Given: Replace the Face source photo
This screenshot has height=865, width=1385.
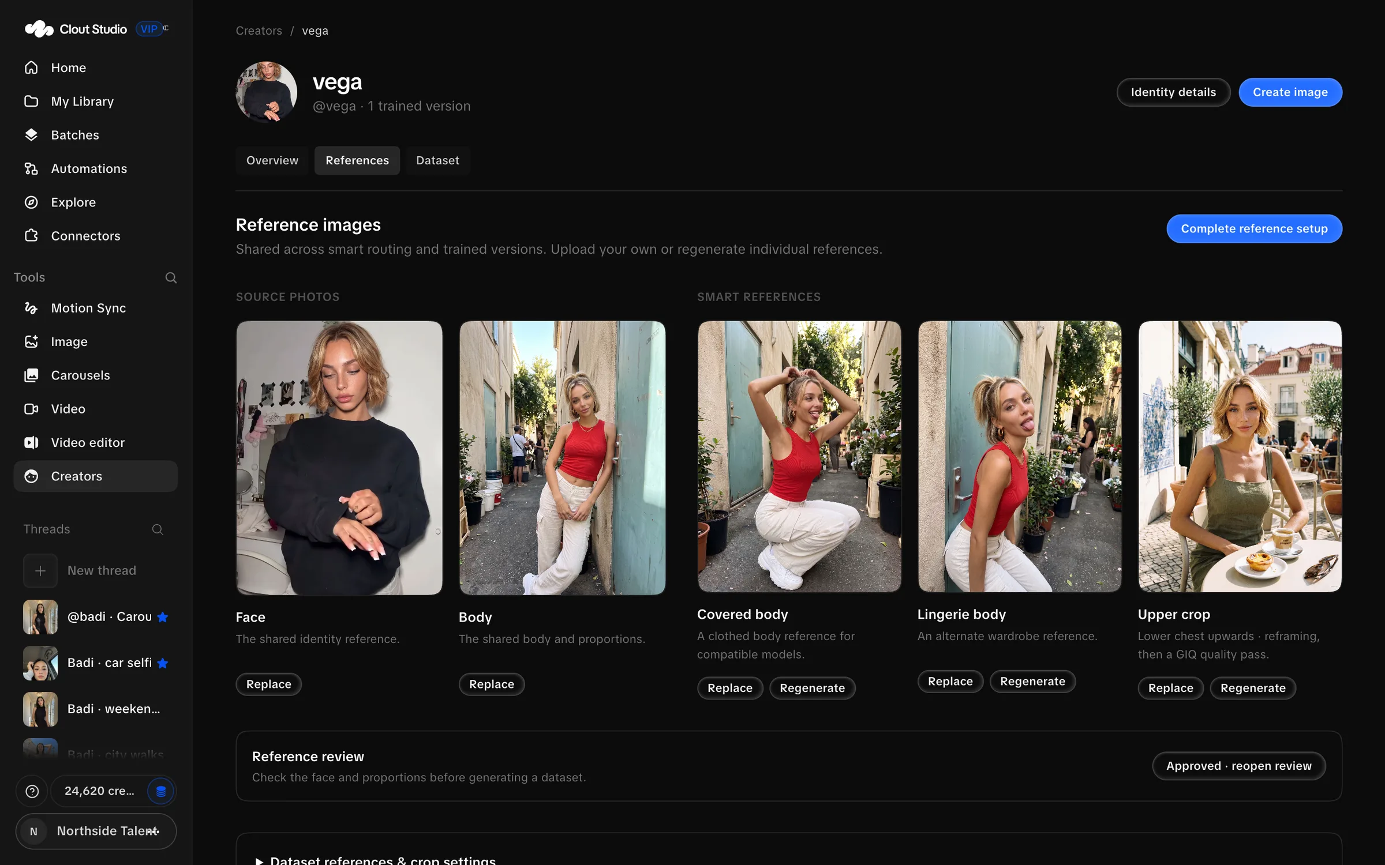Looking at the screenshot, I should tap(268, 684).
